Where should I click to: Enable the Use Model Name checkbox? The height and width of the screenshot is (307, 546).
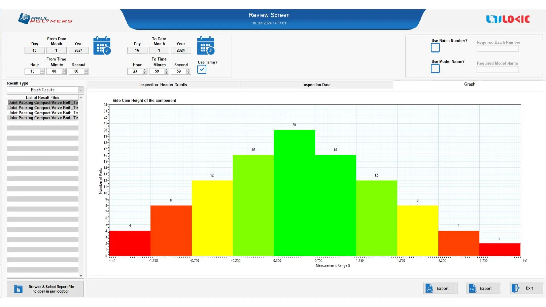point(435,69)
